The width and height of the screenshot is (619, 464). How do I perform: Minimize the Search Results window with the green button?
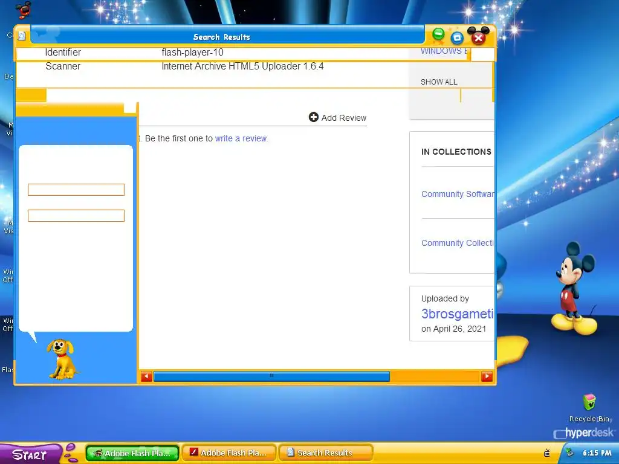pos(438,35)
